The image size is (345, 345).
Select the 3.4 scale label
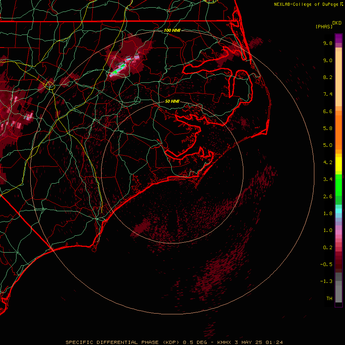(328, 179)
